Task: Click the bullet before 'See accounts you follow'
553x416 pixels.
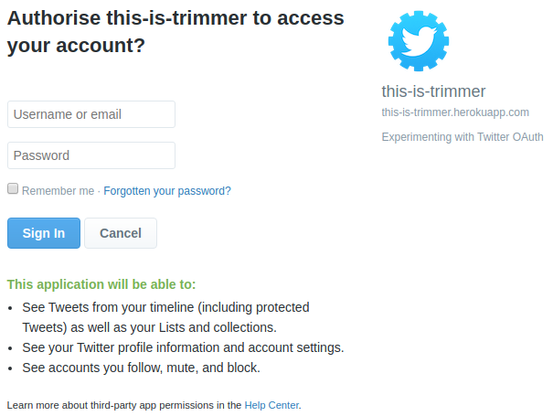Action: (x=10, y=368)
